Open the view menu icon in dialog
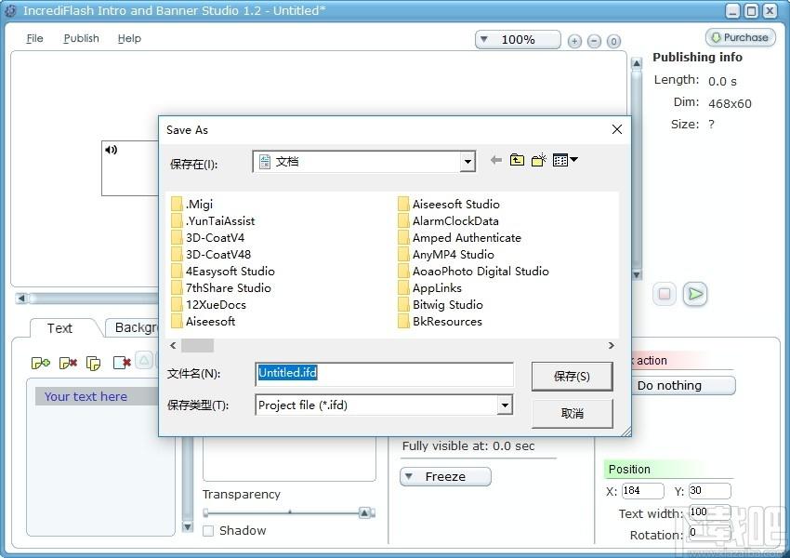 click(x=565, y=160)
